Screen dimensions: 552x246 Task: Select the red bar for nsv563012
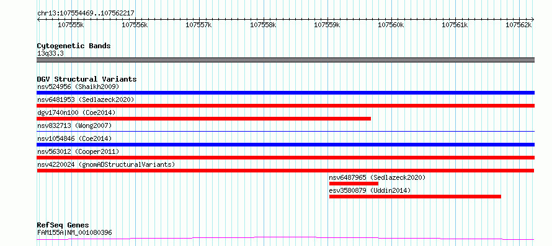click(x=285, y=158)
